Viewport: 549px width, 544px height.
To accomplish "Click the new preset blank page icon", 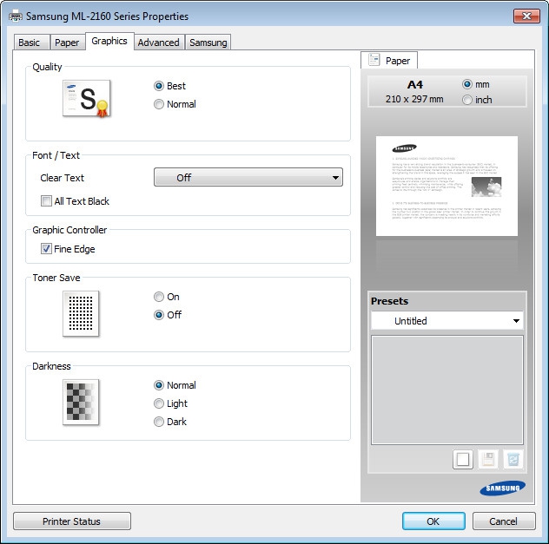I will [463, 459].
